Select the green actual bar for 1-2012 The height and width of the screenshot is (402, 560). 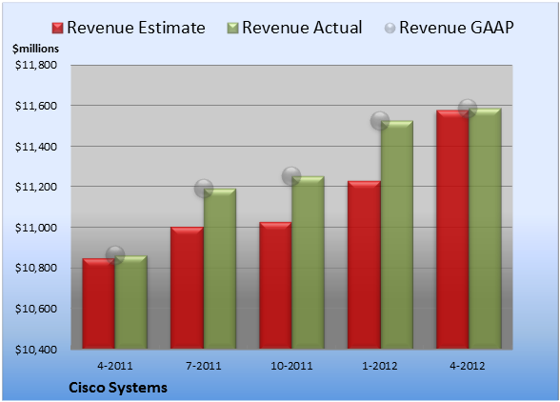pos(397,234)
